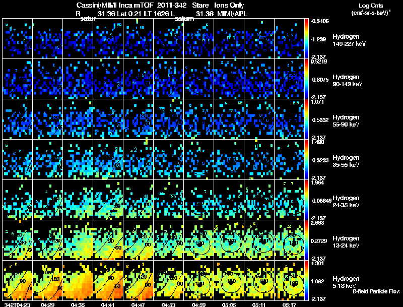Click the '04:41' time label
Image resolution: width=403 pixels, height=307 pixels.
[108, 305]
